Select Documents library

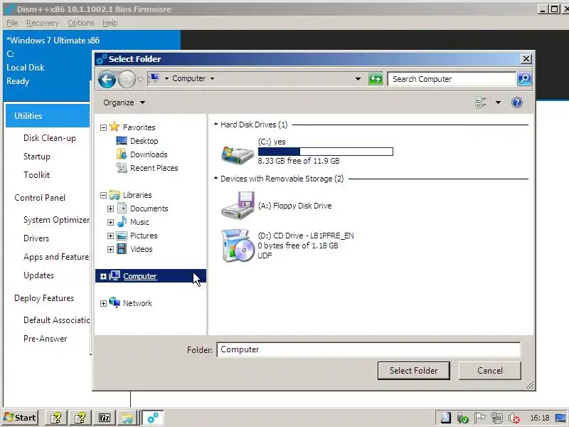point(149,209)
